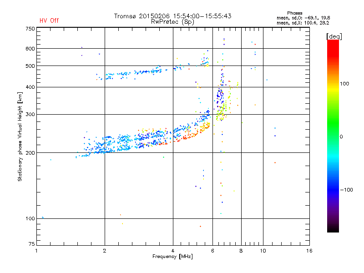Click the '[deg]' colorbar unit label
The height and width of the screenshot is (273, 364).
click(334, 36)
